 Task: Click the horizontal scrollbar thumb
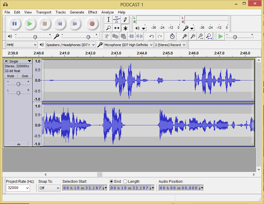[100, 174]
